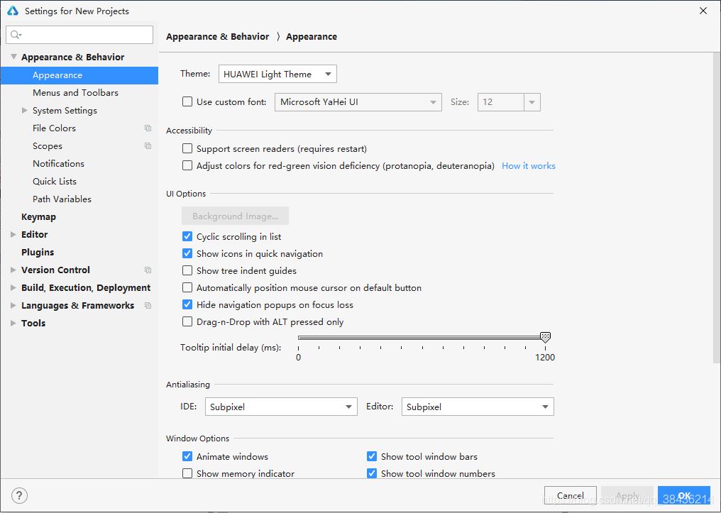Click the Cancel button

[x=570, y=495]
